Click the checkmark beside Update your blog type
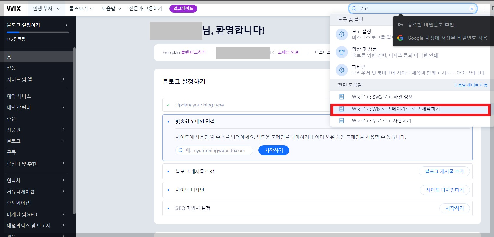The width and height of the screenshot is (494, 237). tap(168, 105)
